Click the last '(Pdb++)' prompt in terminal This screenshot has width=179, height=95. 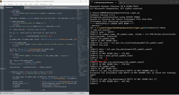[94, 83]
